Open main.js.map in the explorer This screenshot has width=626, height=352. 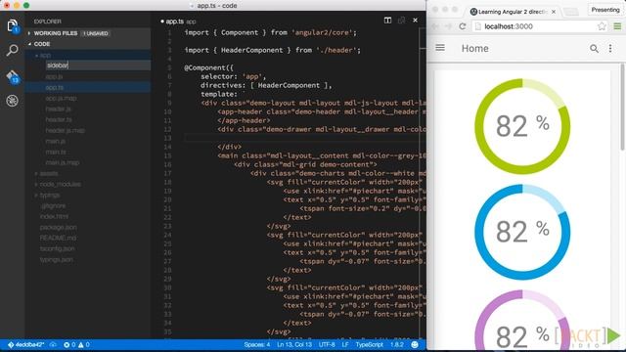[62, 163]
